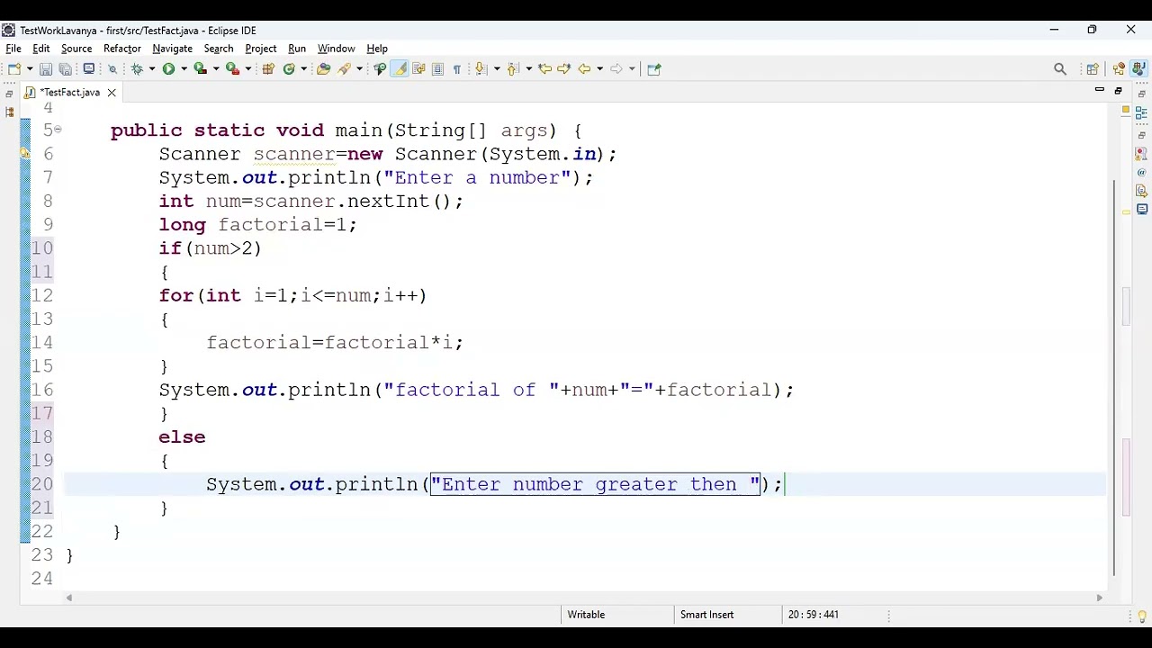Toggle Skip All Breakpoints
Image resolution: width=1152 pixels, height=648 pixels.
tap(112, 68)
